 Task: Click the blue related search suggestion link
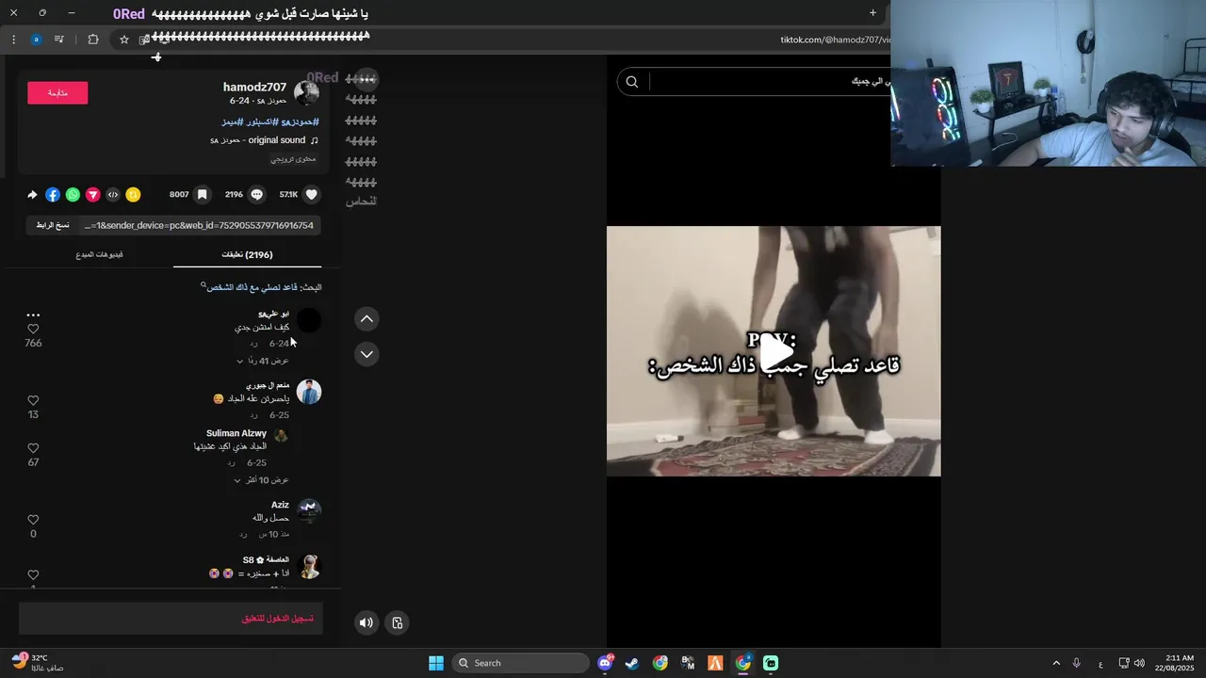[x=250, y=287]
